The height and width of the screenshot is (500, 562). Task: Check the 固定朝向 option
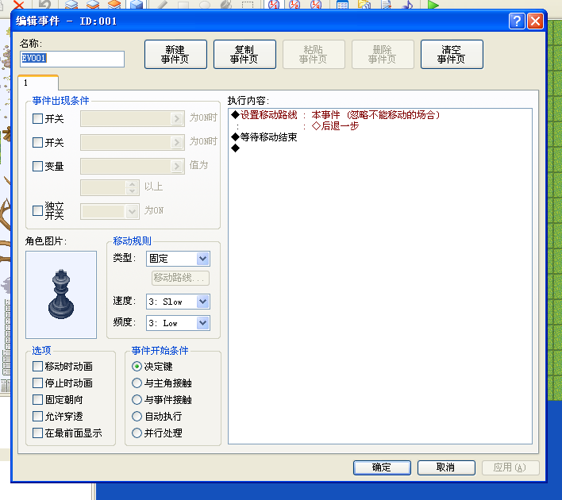tap(37, 399)
